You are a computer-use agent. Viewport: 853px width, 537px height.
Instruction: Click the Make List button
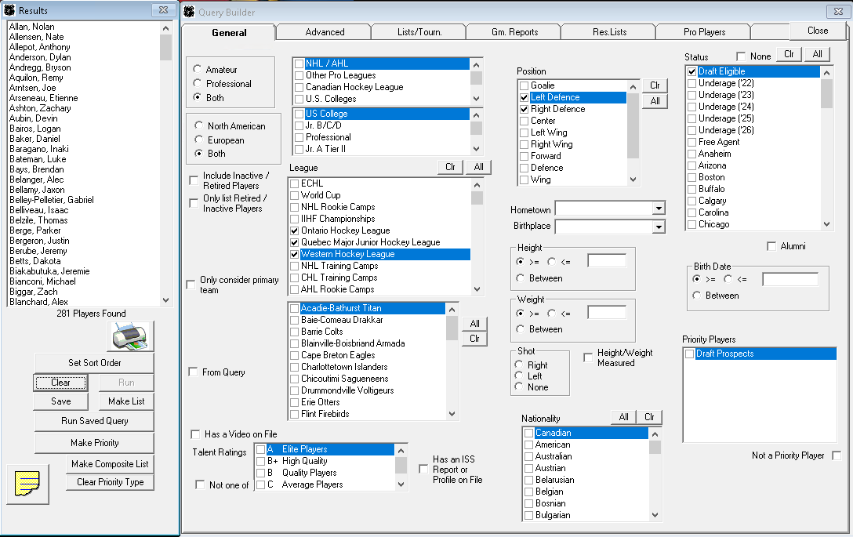[126, 401]
